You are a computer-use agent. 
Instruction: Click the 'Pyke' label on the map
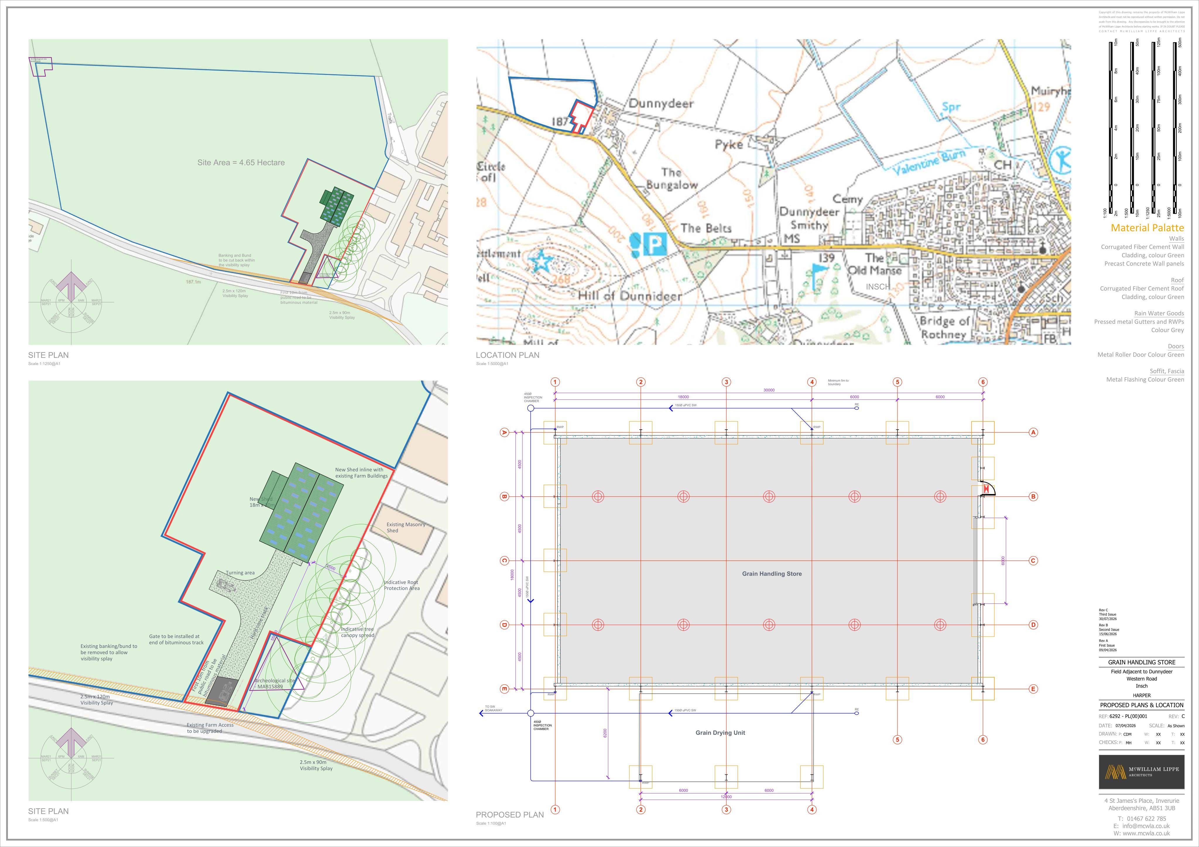[x=729, y=144]
